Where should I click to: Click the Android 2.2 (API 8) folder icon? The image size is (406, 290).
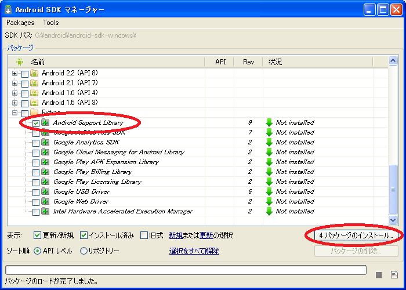34,73
